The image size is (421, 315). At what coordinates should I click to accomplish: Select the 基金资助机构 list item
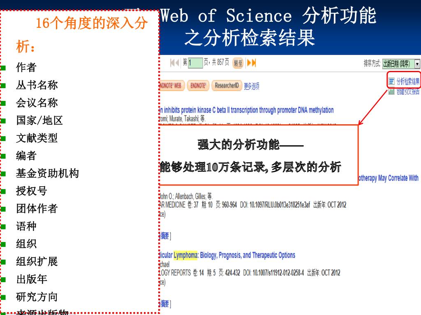point(48,173)
